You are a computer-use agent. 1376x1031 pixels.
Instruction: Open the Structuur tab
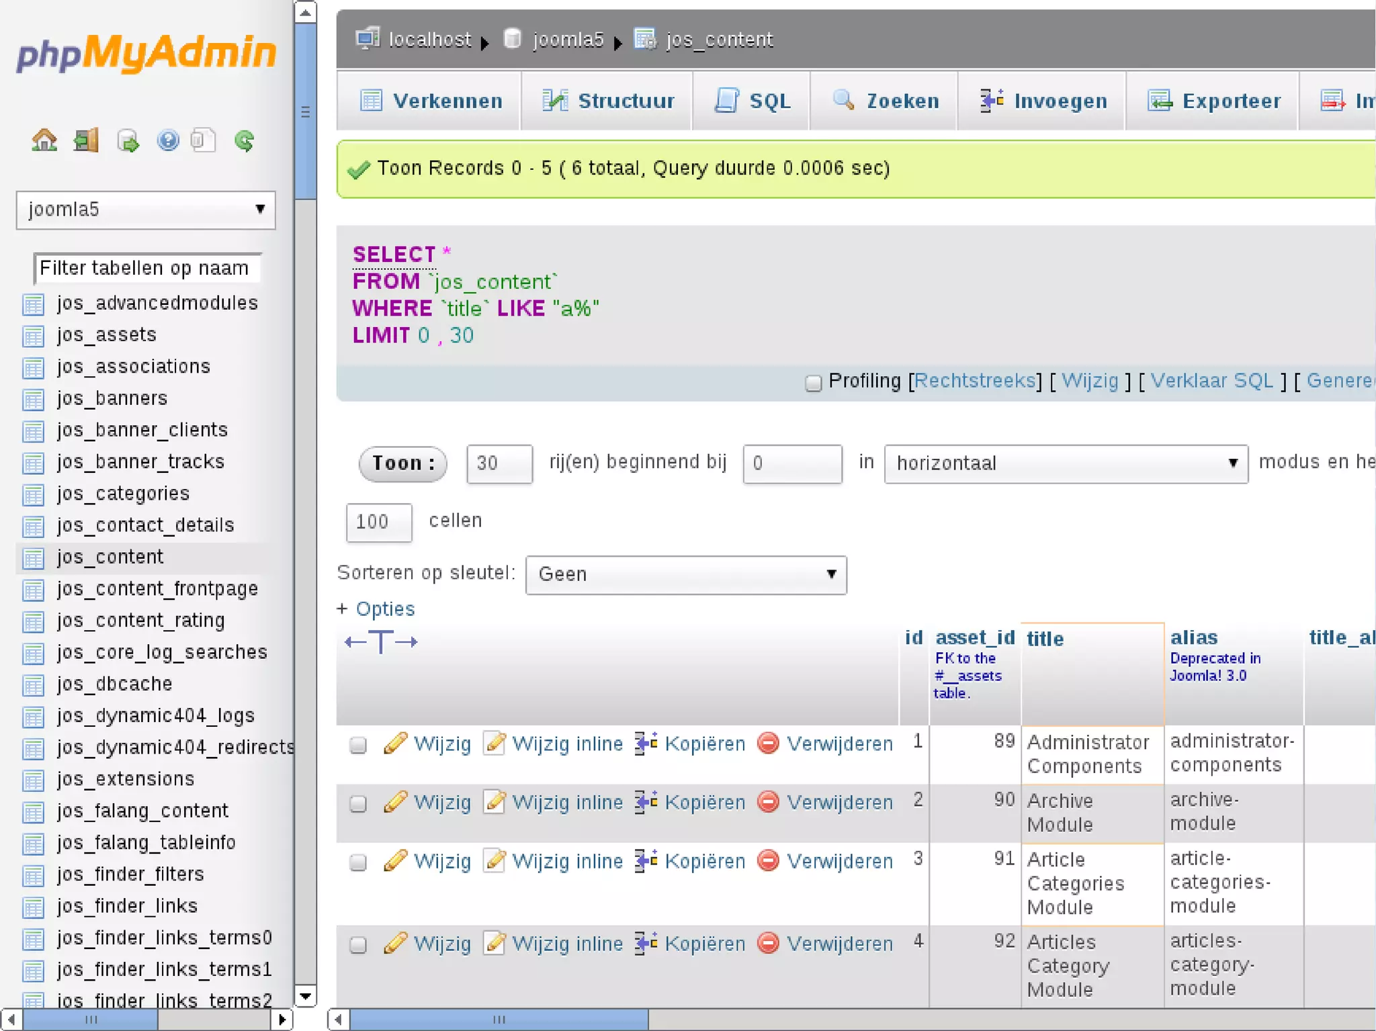[607, 101]
